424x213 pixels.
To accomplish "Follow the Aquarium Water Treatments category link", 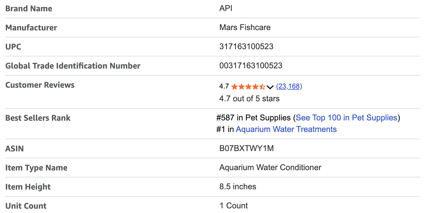I will tap(286, 129).
